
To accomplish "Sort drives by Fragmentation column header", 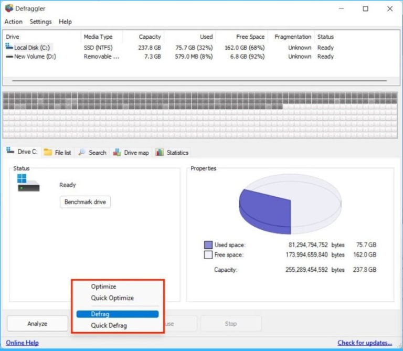I will (292, 37).
